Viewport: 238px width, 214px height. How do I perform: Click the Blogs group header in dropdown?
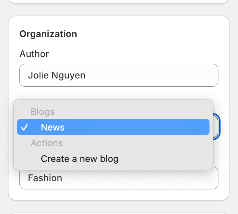[x=43, y=112]
